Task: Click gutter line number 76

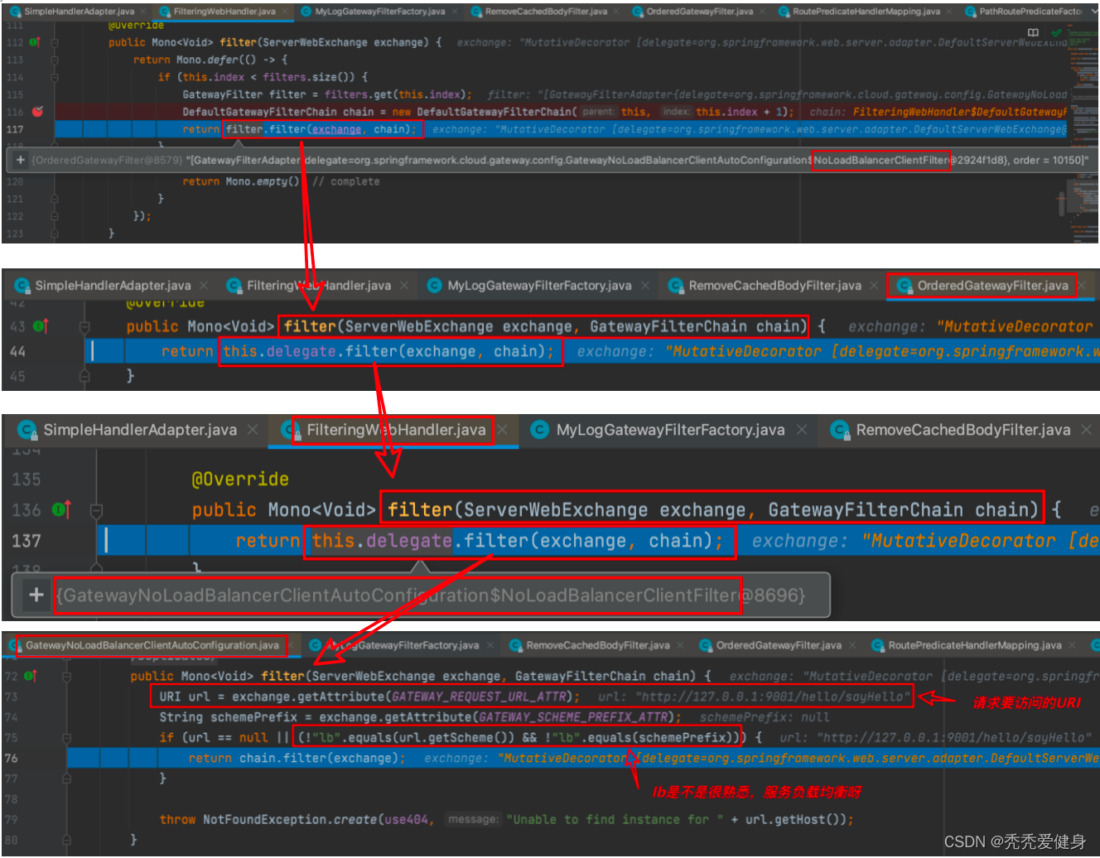Action: point(11,758)
